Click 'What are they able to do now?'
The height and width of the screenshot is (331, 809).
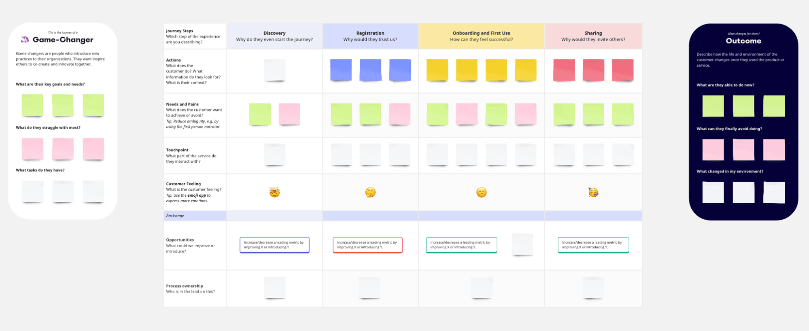(725, 85)
